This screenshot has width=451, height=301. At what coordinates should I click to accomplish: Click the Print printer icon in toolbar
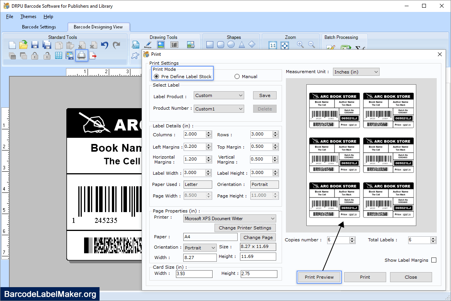coord(81,55)
